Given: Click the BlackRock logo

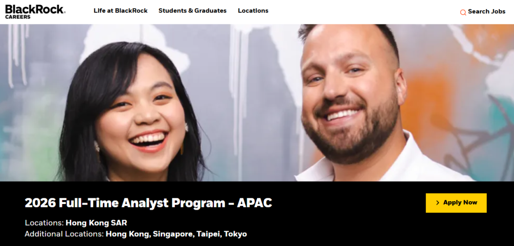Looking at the screenshot, I should (35, 11).
